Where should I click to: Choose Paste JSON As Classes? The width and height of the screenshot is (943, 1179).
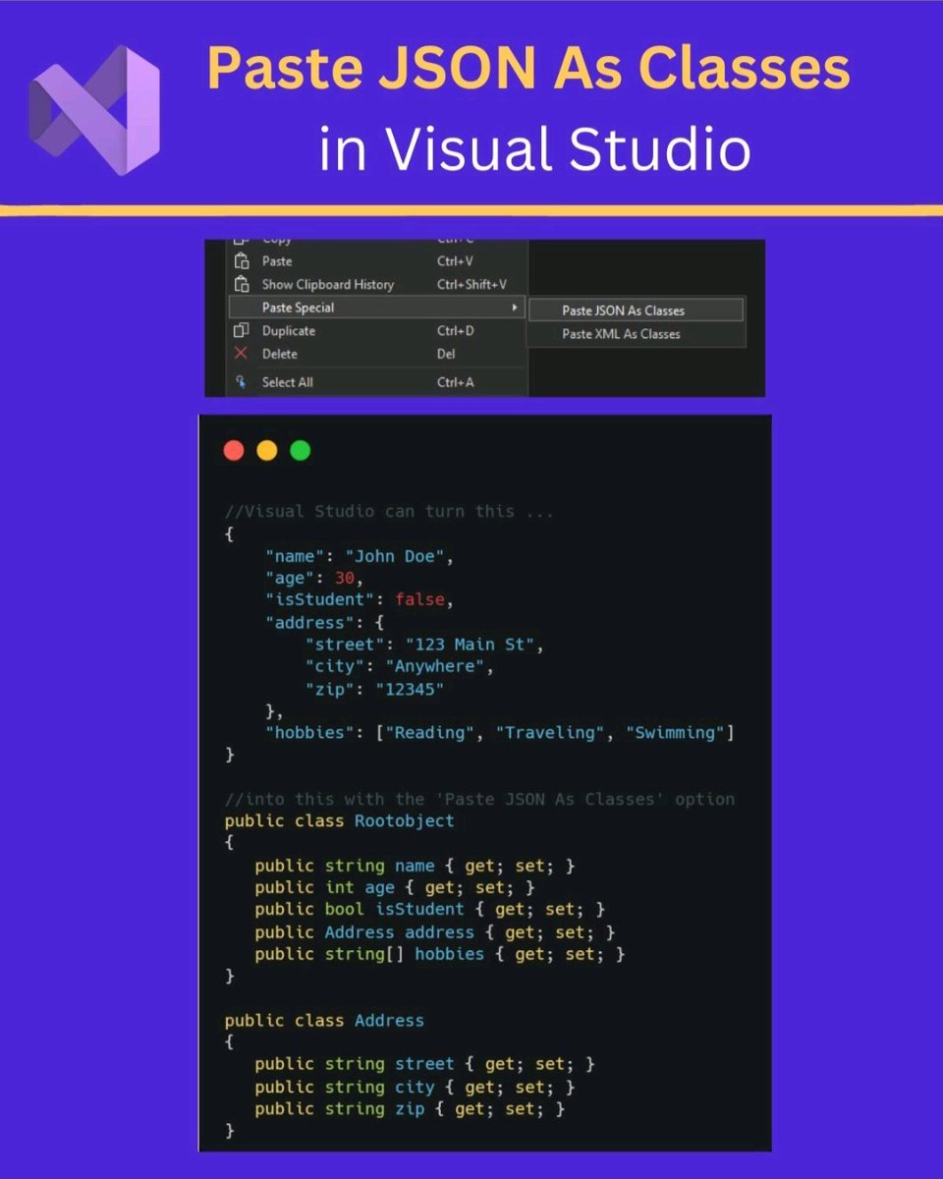[637, 310]
